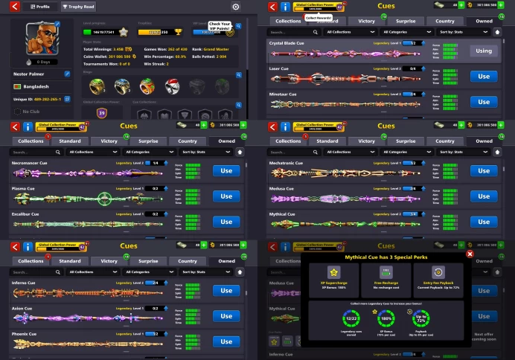
Task: Edit the name Nestor Palmer with the pencil icon
Action: click(67, 74)
